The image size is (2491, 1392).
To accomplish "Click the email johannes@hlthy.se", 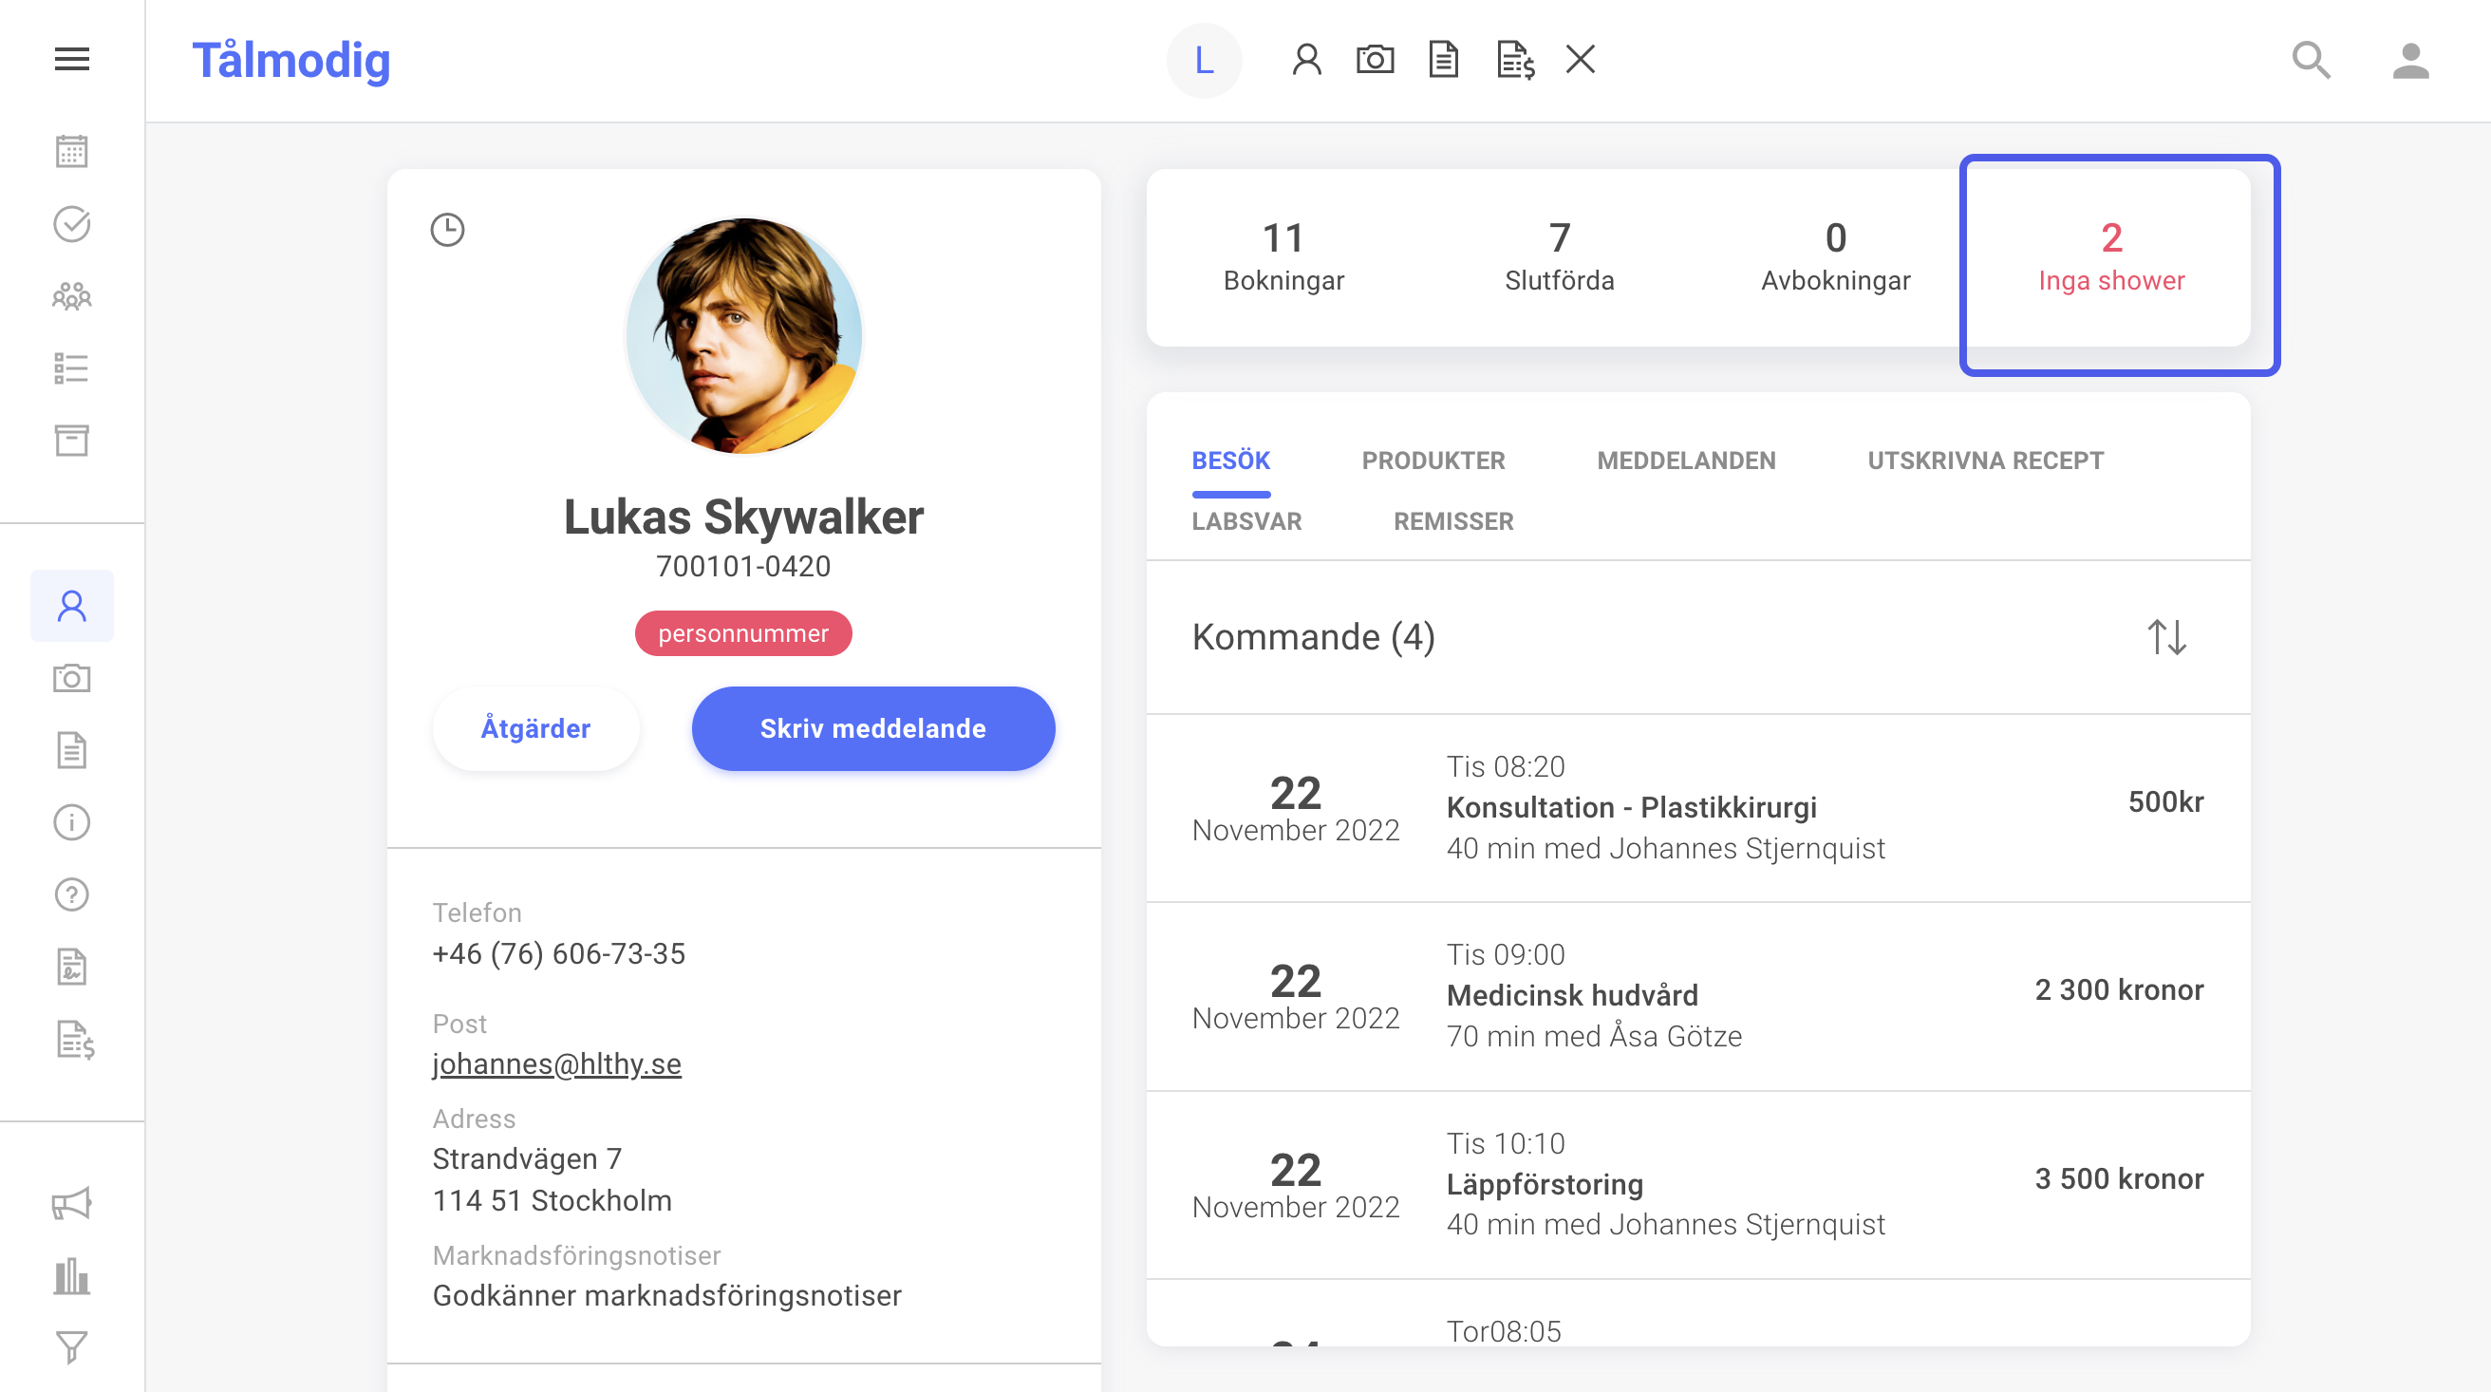I will coord(557,1064).
